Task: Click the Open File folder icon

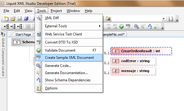Action: [13, 19]
